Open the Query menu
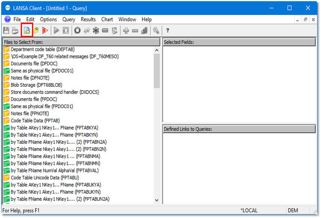This screenshot has width=321, height=218. point(69,19)
